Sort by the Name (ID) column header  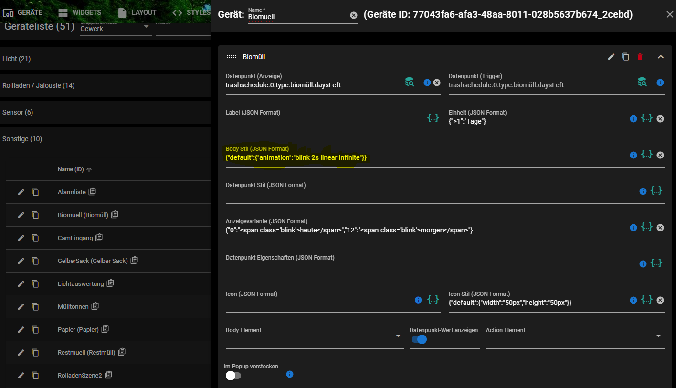click(x=75, y=169)
